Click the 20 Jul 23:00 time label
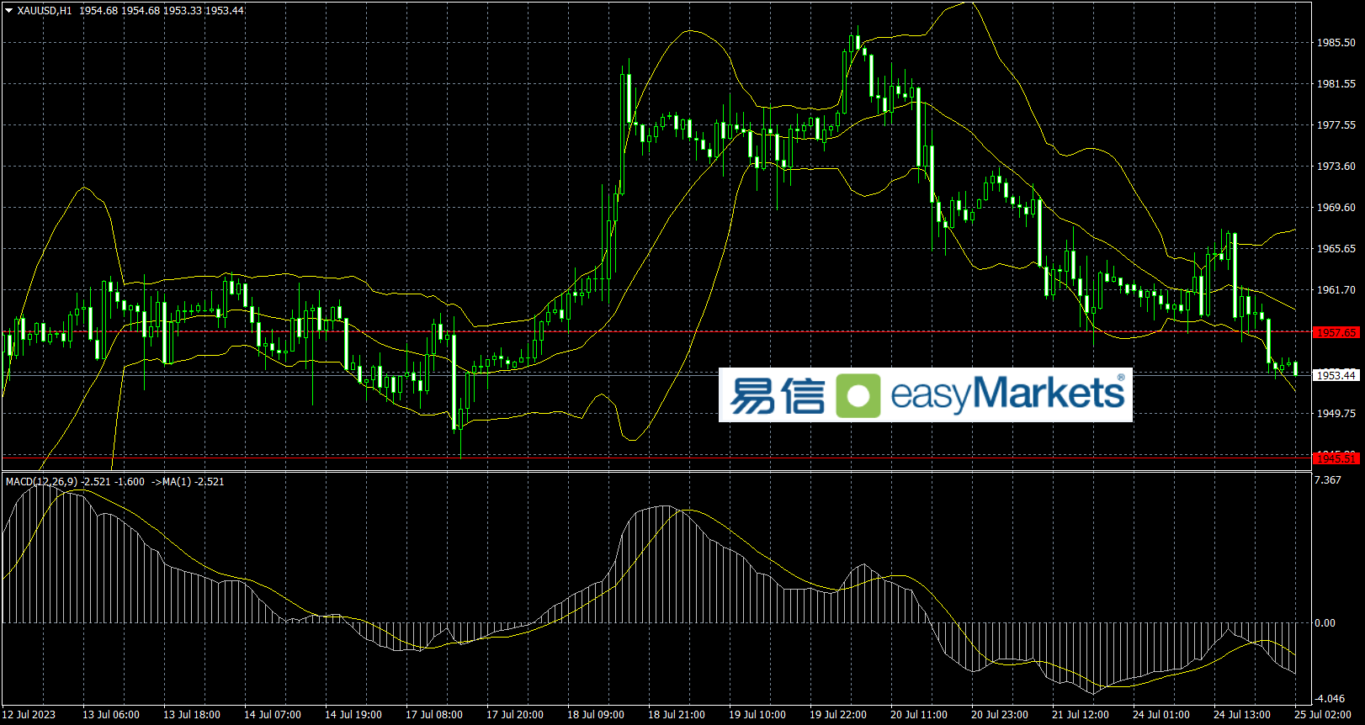1365x725 pixels. [1000, 715]
